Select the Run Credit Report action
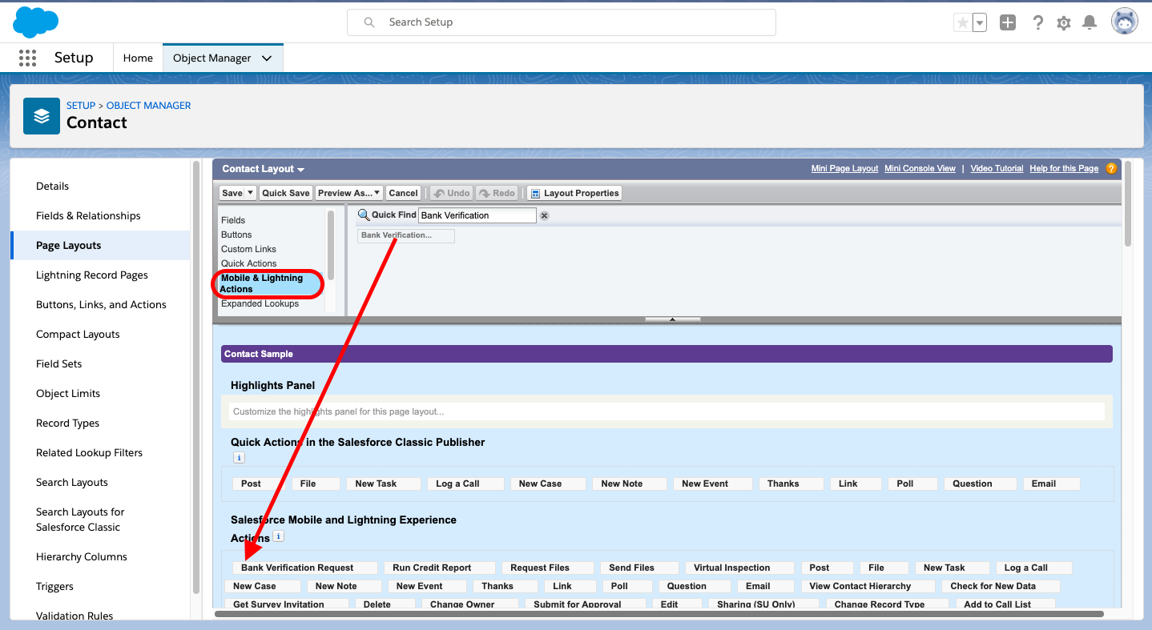The height and width of the screenshot is (630, 1152). 440,568
